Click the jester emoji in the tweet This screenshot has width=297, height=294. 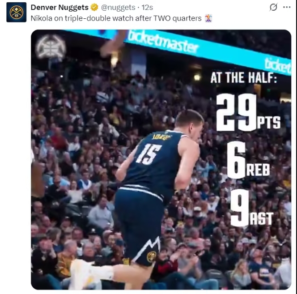point(208,18)
